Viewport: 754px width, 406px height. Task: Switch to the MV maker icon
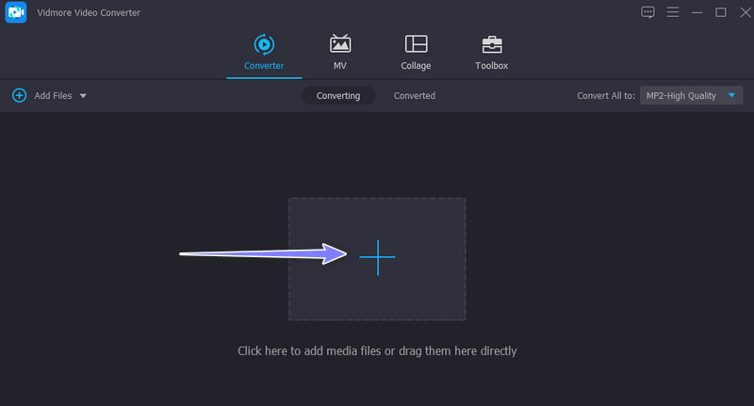click(340, 44)
